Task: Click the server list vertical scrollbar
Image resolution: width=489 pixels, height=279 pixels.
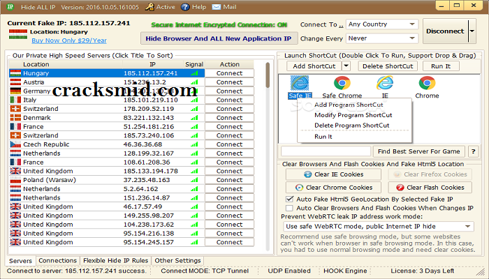Action: point(268,156)
